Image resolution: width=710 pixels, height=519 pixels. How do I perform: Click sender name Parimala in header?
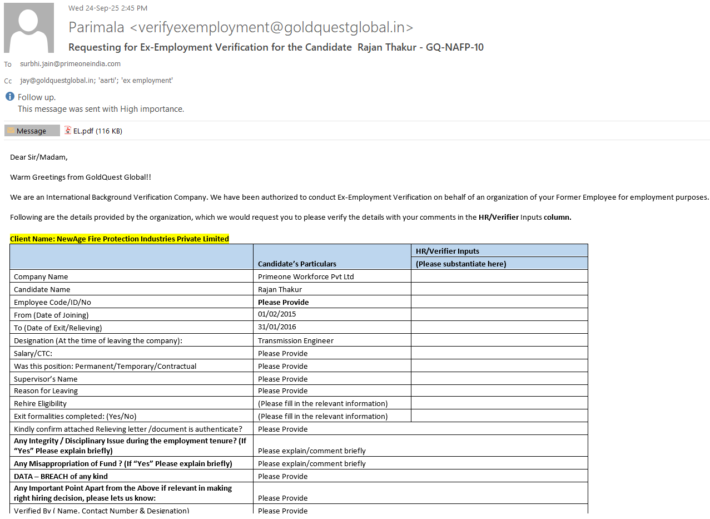tap(97, 27)
